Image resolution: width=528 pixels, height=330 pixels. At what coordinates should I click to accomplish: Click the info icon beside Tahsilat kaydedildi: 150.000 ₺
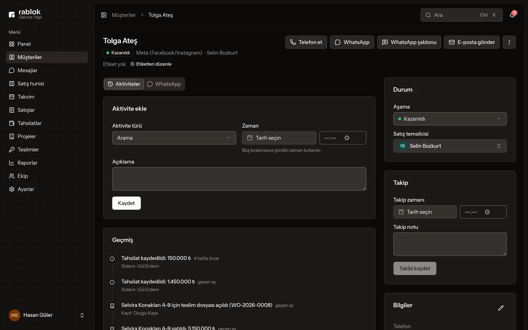point(112,259)
